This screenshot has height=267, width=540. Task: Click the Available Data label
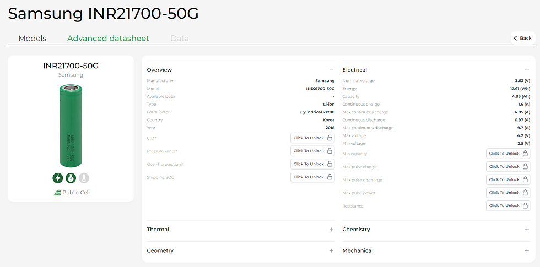(x=160, y=97)
